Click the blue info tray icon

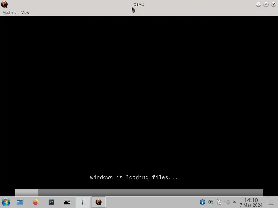203,202
